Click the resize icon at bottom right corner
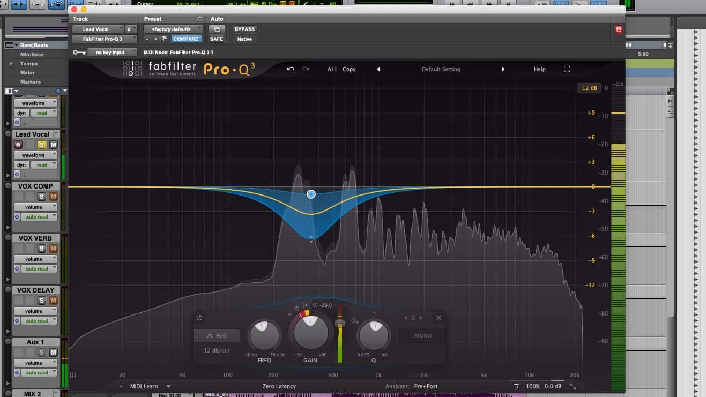 click(x=573, y=386)
